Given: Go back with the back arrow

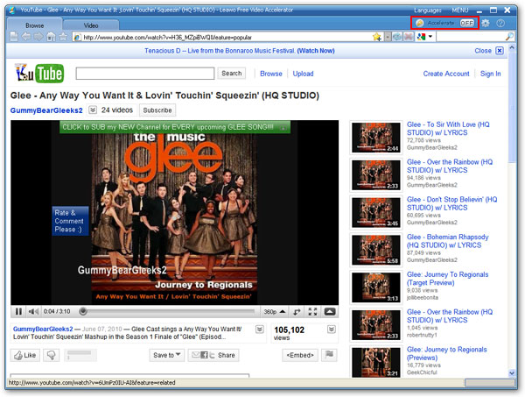Looking at the screenshot, I should coord(26,37).
